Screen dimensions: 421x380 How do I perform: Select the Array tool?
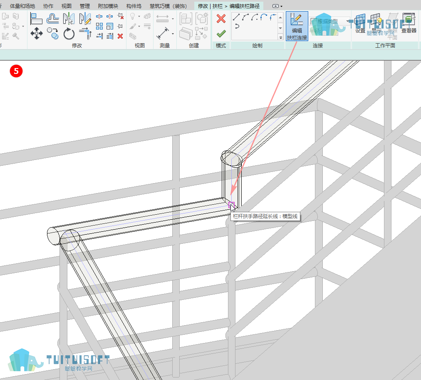pyautogui.click(x=99, y=26)
